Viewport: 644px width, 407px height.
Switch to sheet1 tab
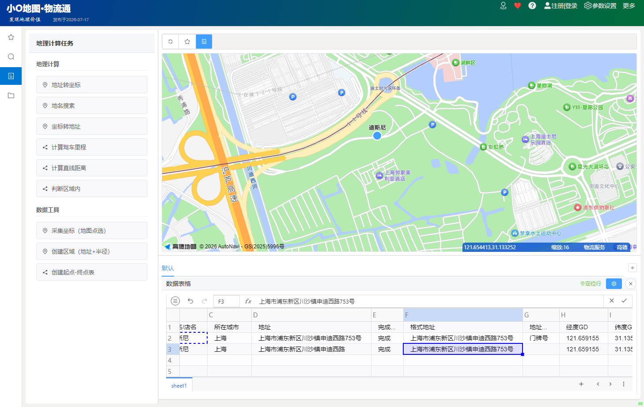[179, 386]
